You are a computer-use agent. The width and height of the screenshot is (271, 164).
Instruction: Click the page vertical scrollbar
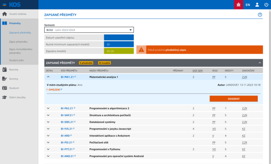[270, 87]
